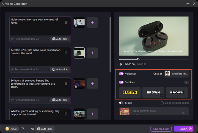Select the purple earbuds clip thumbnail
Viewport: 198px width, 133px height.
point(79,84)
